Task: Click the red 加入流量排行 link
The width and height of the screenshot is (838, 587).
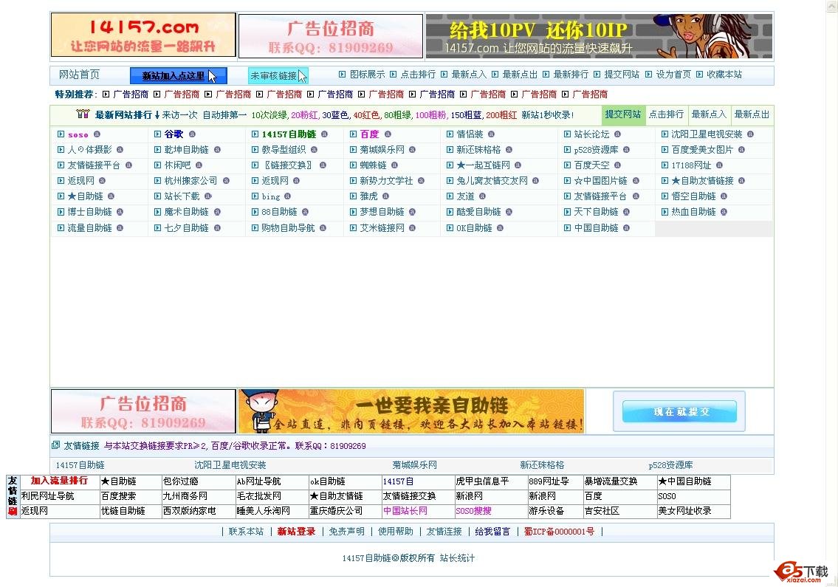Action: (59, 481)
